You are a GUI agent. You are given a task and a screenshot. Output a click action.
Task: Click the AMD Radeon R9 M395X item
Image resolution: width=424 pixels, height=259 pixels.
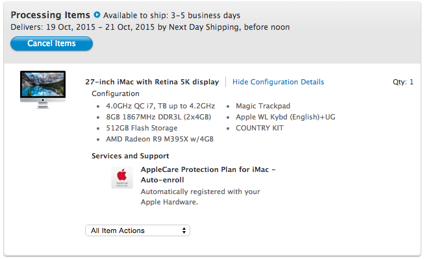pos(160,139)
